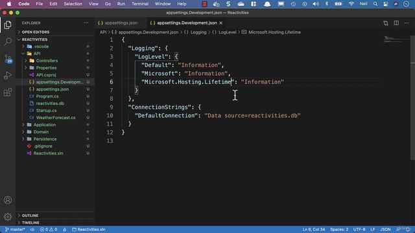
Task: Click JSON language mode selector
Action: coord(385,229)
